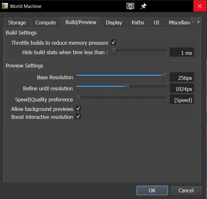Click the Base Resolution label
This screenshot has width=207, height=199.
[x=55, y=77]
